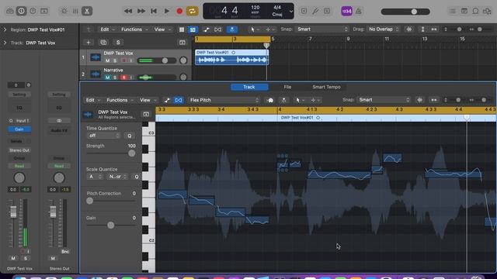Switch to the Smart Tempo tab
Image resolution: width=497 pixels, height=279 pixels.
coord(326,87)
